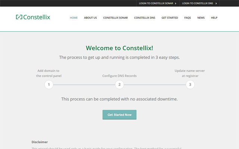Open the Get Started nav item
Viewport: 239px width, 149px height.
point(170,18)
